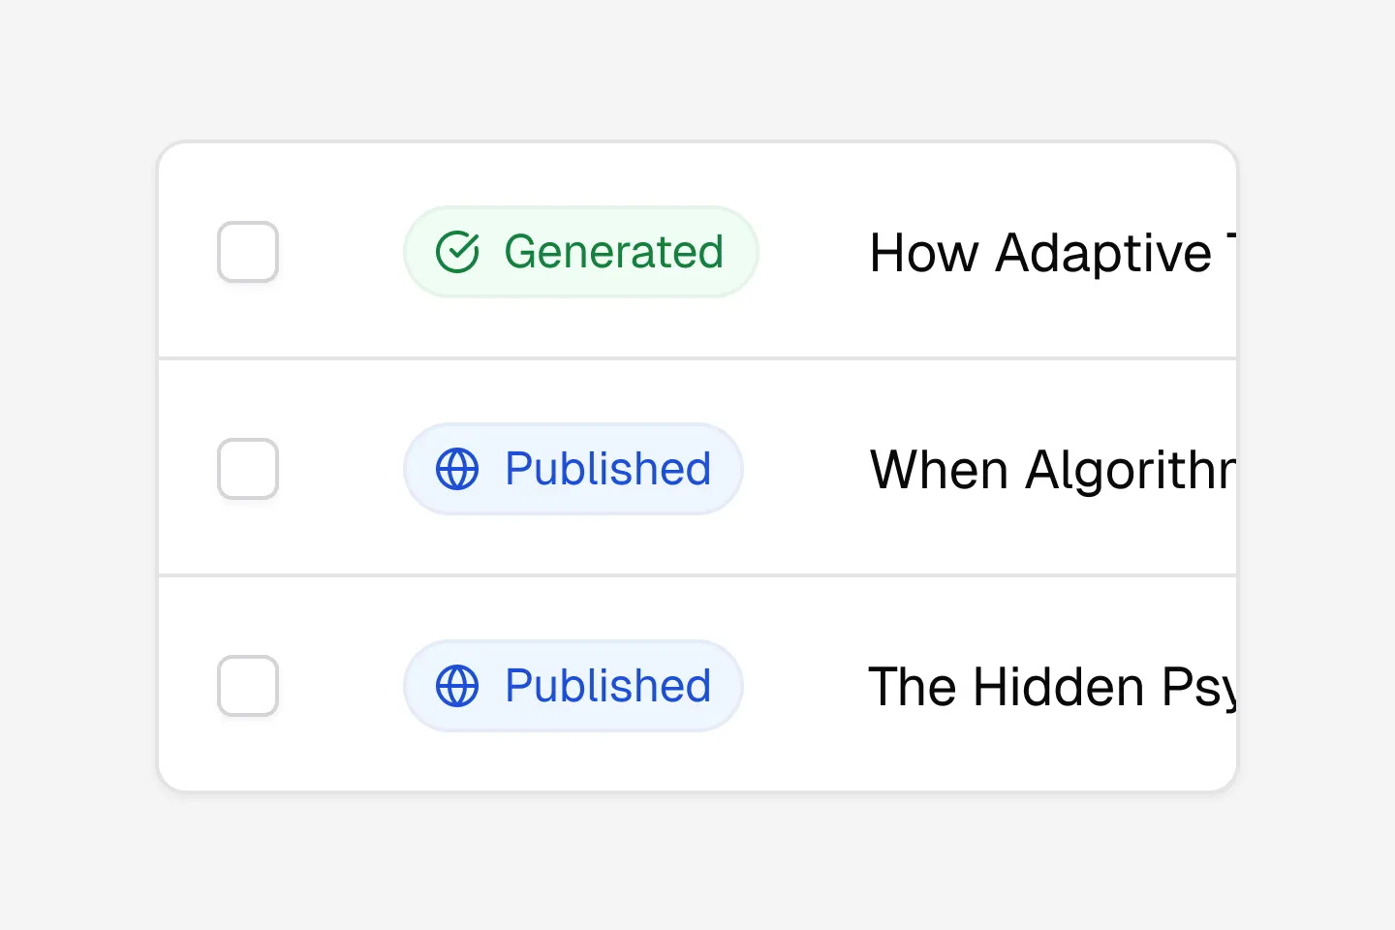Check the checkbox on The Hidden Psy row
This screenshot has height=930, width=1395.
[x=248, y=686]
